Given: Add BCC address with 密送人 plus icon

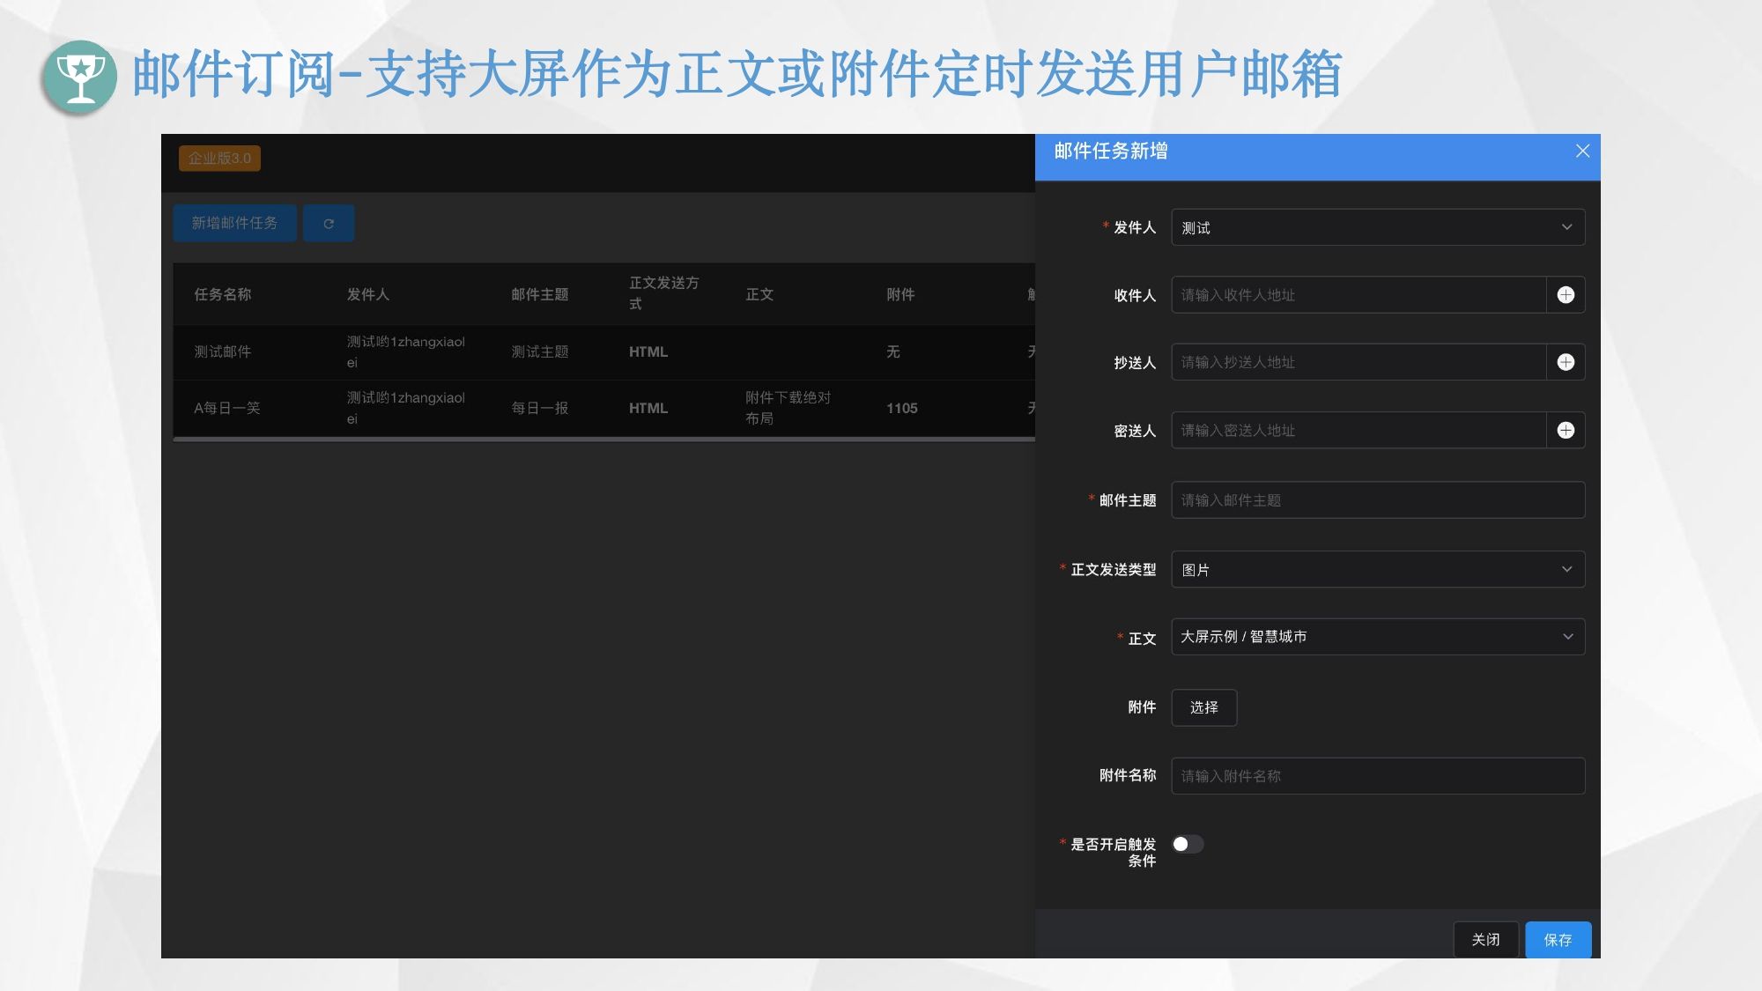Looking at the screenshot, I should coord(1566,430).
